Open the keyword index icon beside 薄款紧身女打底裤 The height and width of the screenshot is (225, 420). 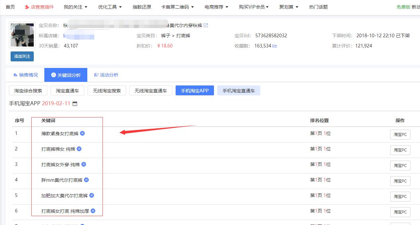click(x=83, y=133)
